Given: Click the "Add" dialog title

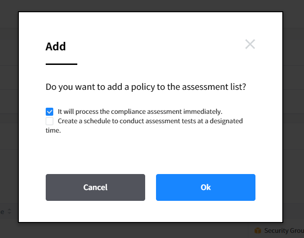Looking at the screenshot, I should pyautogui.click(x=56, y=47).
